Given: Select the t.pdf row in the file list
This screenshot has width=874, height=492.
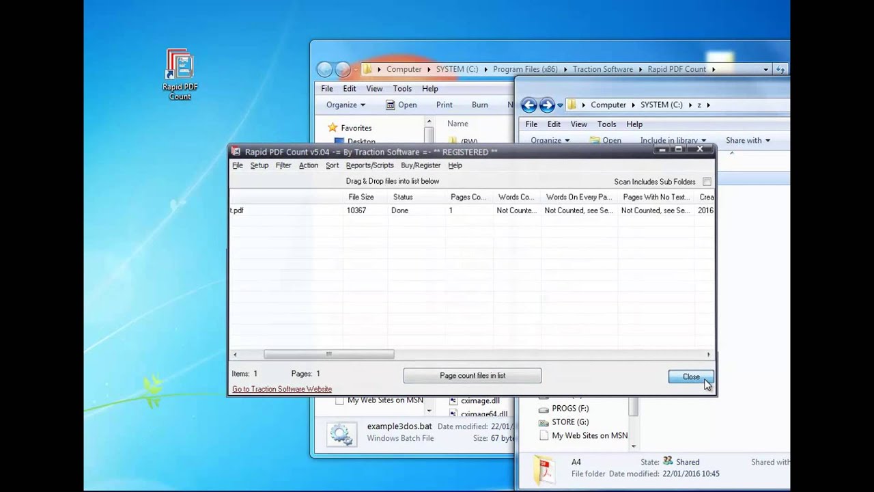Looking at the screenshot, I should coord(472,210).
